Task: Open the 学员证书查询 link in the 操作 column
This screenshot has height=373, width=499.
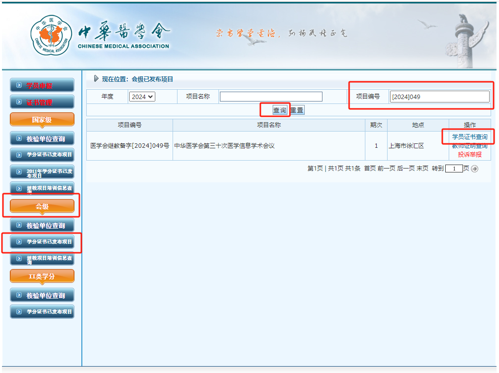Action: coord(470,137)
